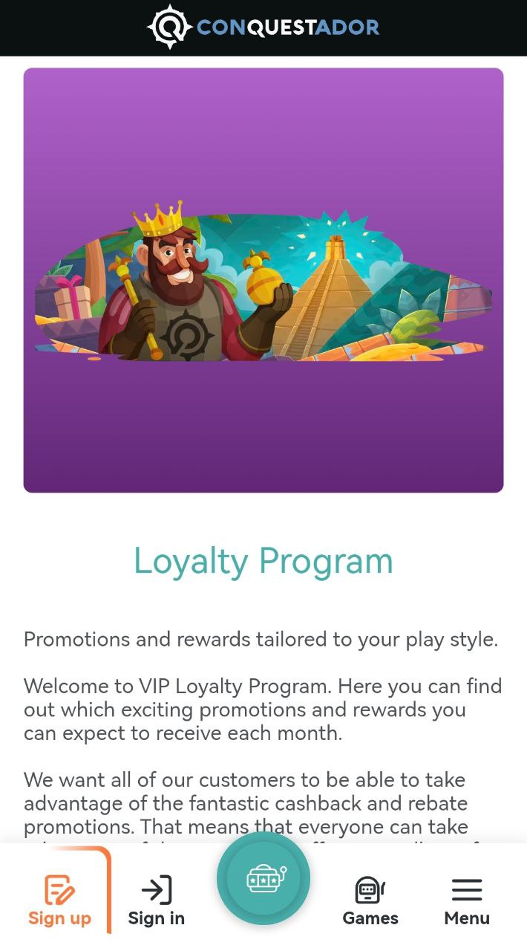Click the Loyalty Program heading
The image size is (527, 951).
point(263,561)
